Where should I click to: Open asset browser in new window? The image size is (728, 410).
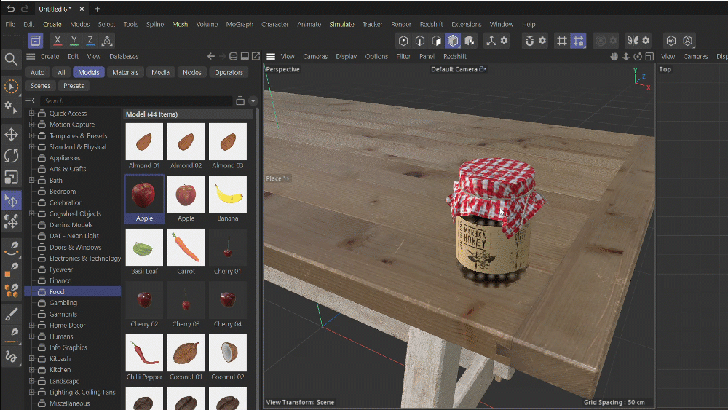coord(256,56)
